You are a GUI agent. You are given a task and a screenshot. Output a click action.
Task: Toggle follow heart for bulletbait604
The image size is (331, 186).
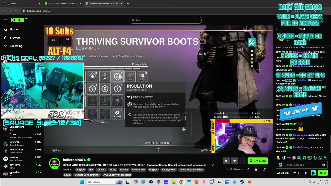[235, 161]
